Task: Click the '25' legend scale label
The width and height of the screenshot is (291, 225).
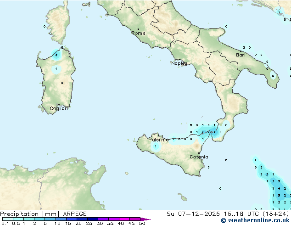Action: (x=89, y=223)
